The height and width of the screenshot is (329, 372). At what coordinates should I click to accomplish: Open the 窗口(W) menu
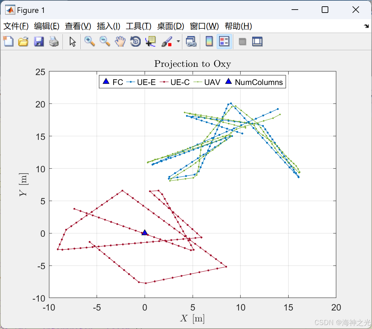pyautogui.click(x=204, y=26)
